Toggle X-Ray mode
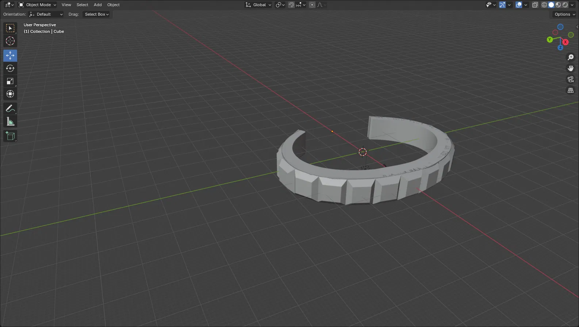Viewport: 579px width, 327px height. tap(535, 5)
